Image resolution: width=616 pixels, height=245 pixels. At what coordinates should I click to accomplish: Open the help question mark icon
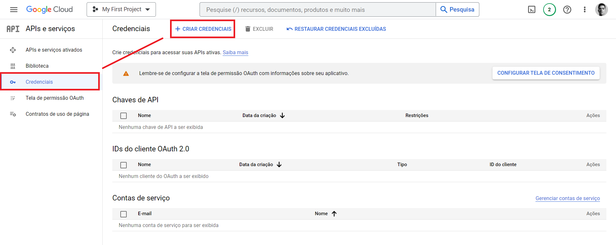point(567,10)
